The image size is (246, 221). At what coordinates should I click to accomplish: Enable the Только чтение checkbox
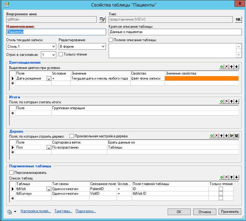point(61,54)
